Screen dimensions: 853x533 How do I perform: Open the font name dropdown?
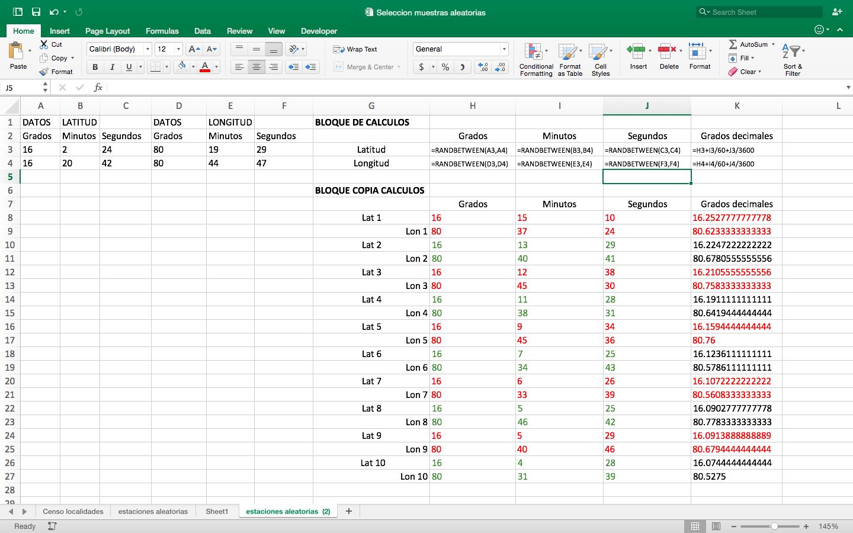tap(147, 49)
